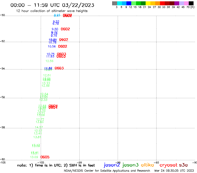Click the 13.81 wave height value
Image resolution: width=197 pixels, height=173 pixels.
pos(37,137)
